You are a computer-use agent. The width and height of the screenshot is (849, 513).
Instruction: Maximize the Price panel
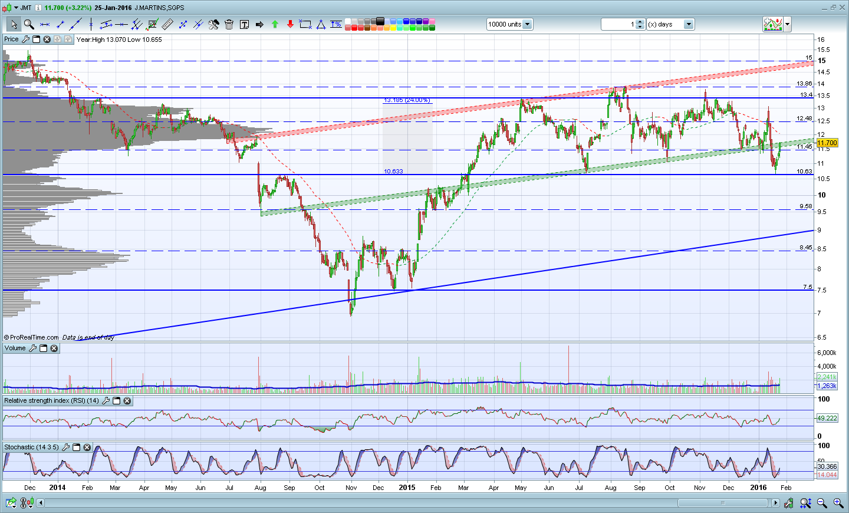pos(36,40)
